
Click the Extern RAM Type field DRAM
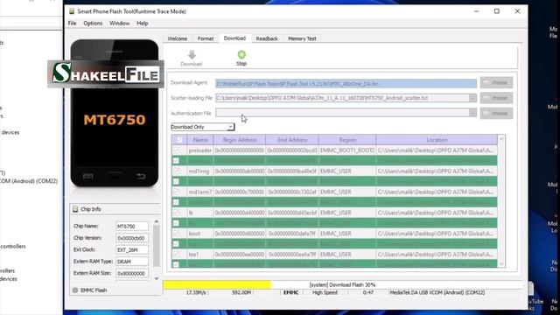[132, 262]
